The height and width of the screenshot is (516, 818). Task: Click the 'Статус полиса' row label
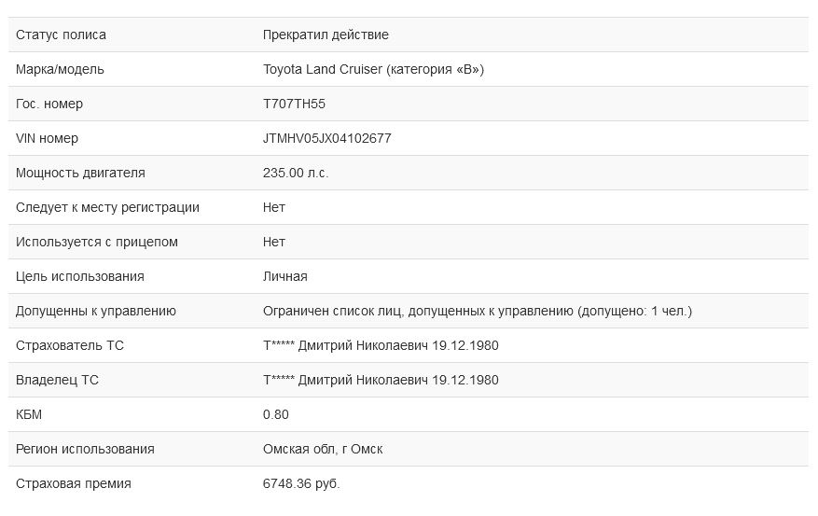tap(61, 35)
